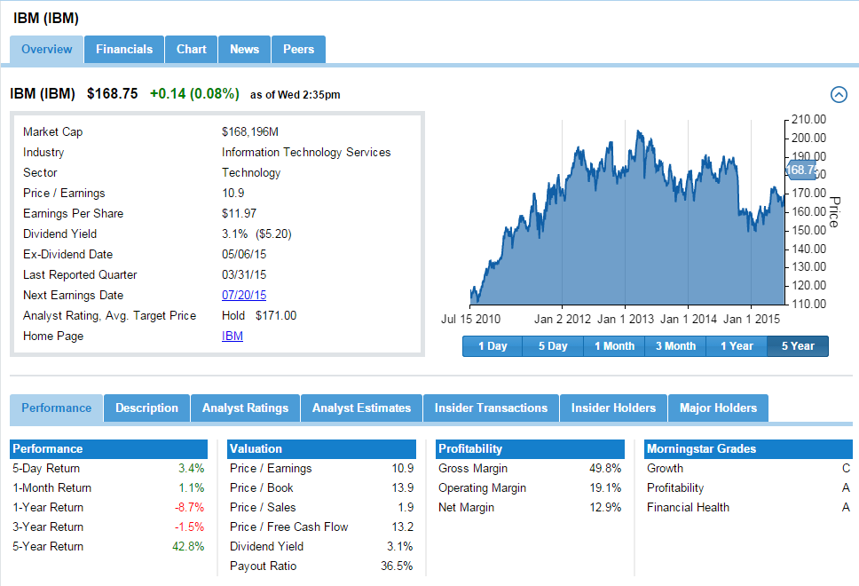Click the Information Technology Services industry value
Viewport: 859px width, 586px height.
point(306,153)
